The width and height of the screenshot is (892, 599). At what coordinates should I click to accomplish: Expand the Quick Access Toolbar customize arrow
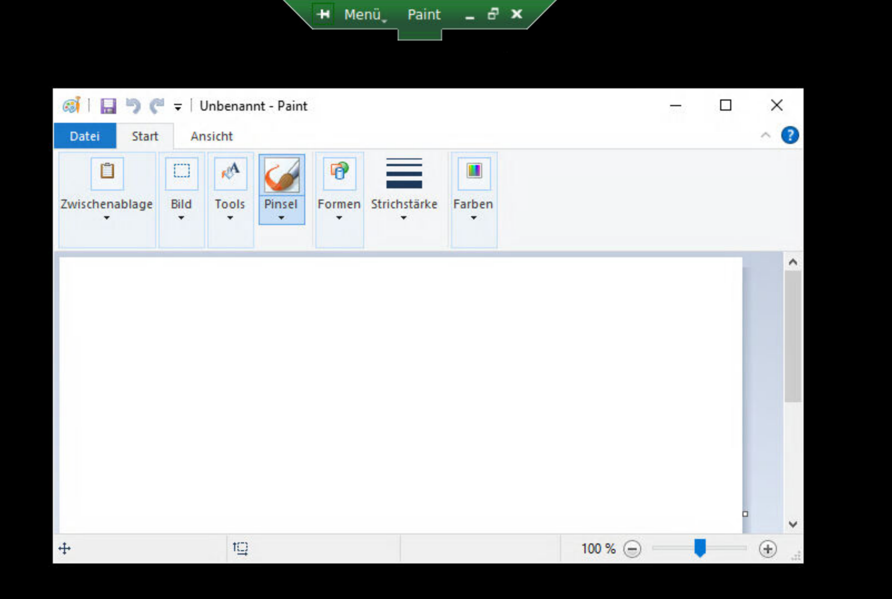[x=178, y=107]
